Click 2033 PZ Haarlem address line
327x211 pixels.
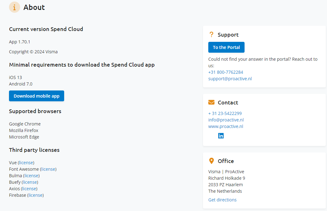point(225,185)
